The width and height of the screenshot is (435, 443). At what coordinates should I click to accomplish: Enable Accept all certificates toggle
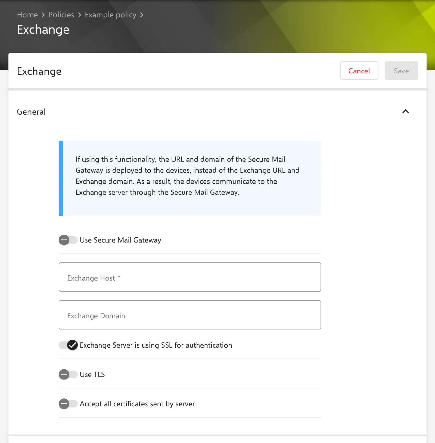pyautogui.click(x=68, y=404)
